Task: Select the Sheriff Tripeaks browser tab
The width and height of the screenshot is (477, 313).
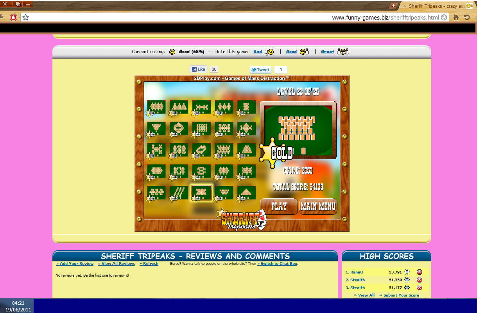Action: pos(438,6)
